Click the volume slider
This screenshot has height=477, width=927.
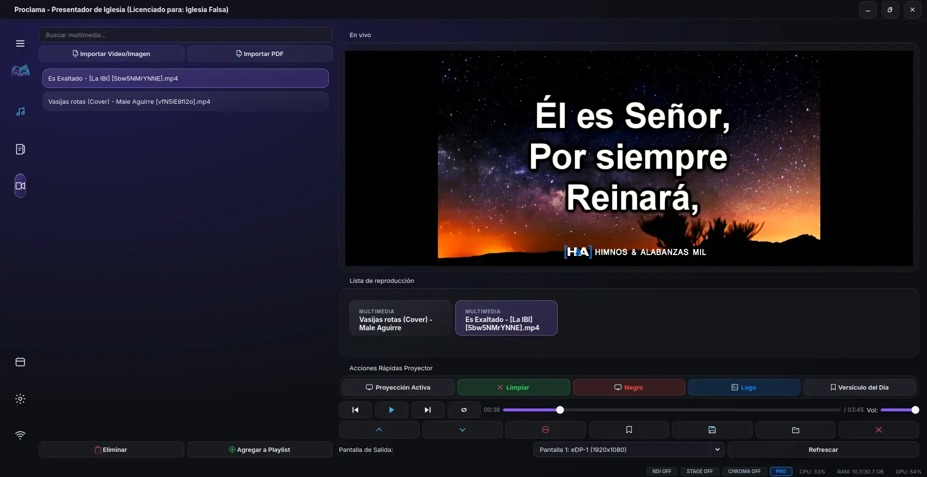tap(899, 410)
